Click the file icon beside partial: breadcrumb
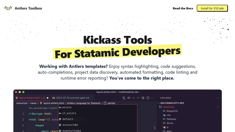Image resolution: width=235 pixels, height=132 pixels. click(105, 103)
